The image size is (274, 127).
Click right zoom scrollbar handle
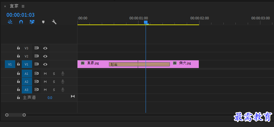pyautogui.click(x=24, y=115)
